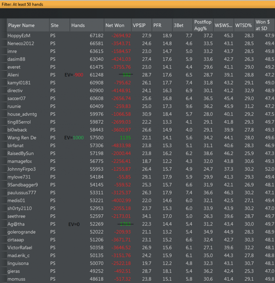Click hands count 49252 for gieras
Screen dimensions: 275x283
[x=97, y=271]
